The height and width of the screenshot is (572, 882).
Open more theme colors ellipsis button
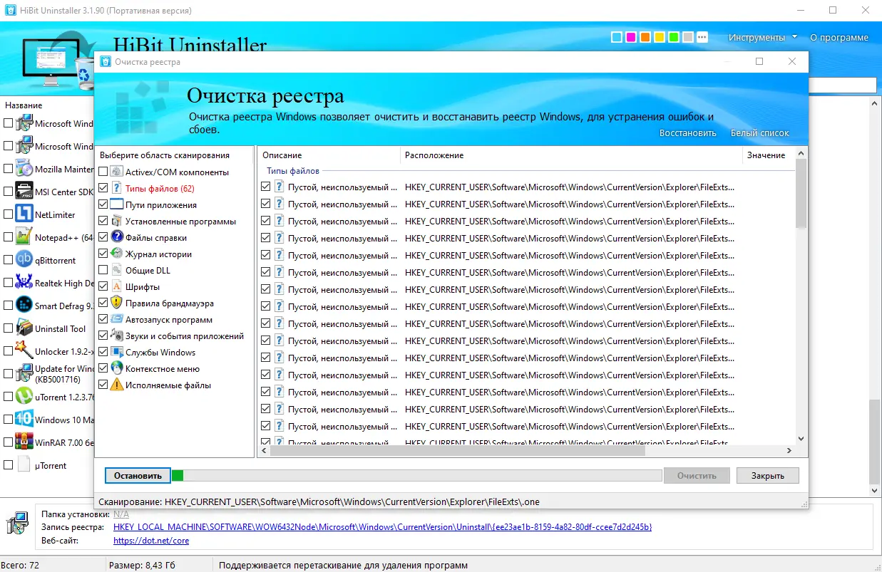(x=702, y=37)
